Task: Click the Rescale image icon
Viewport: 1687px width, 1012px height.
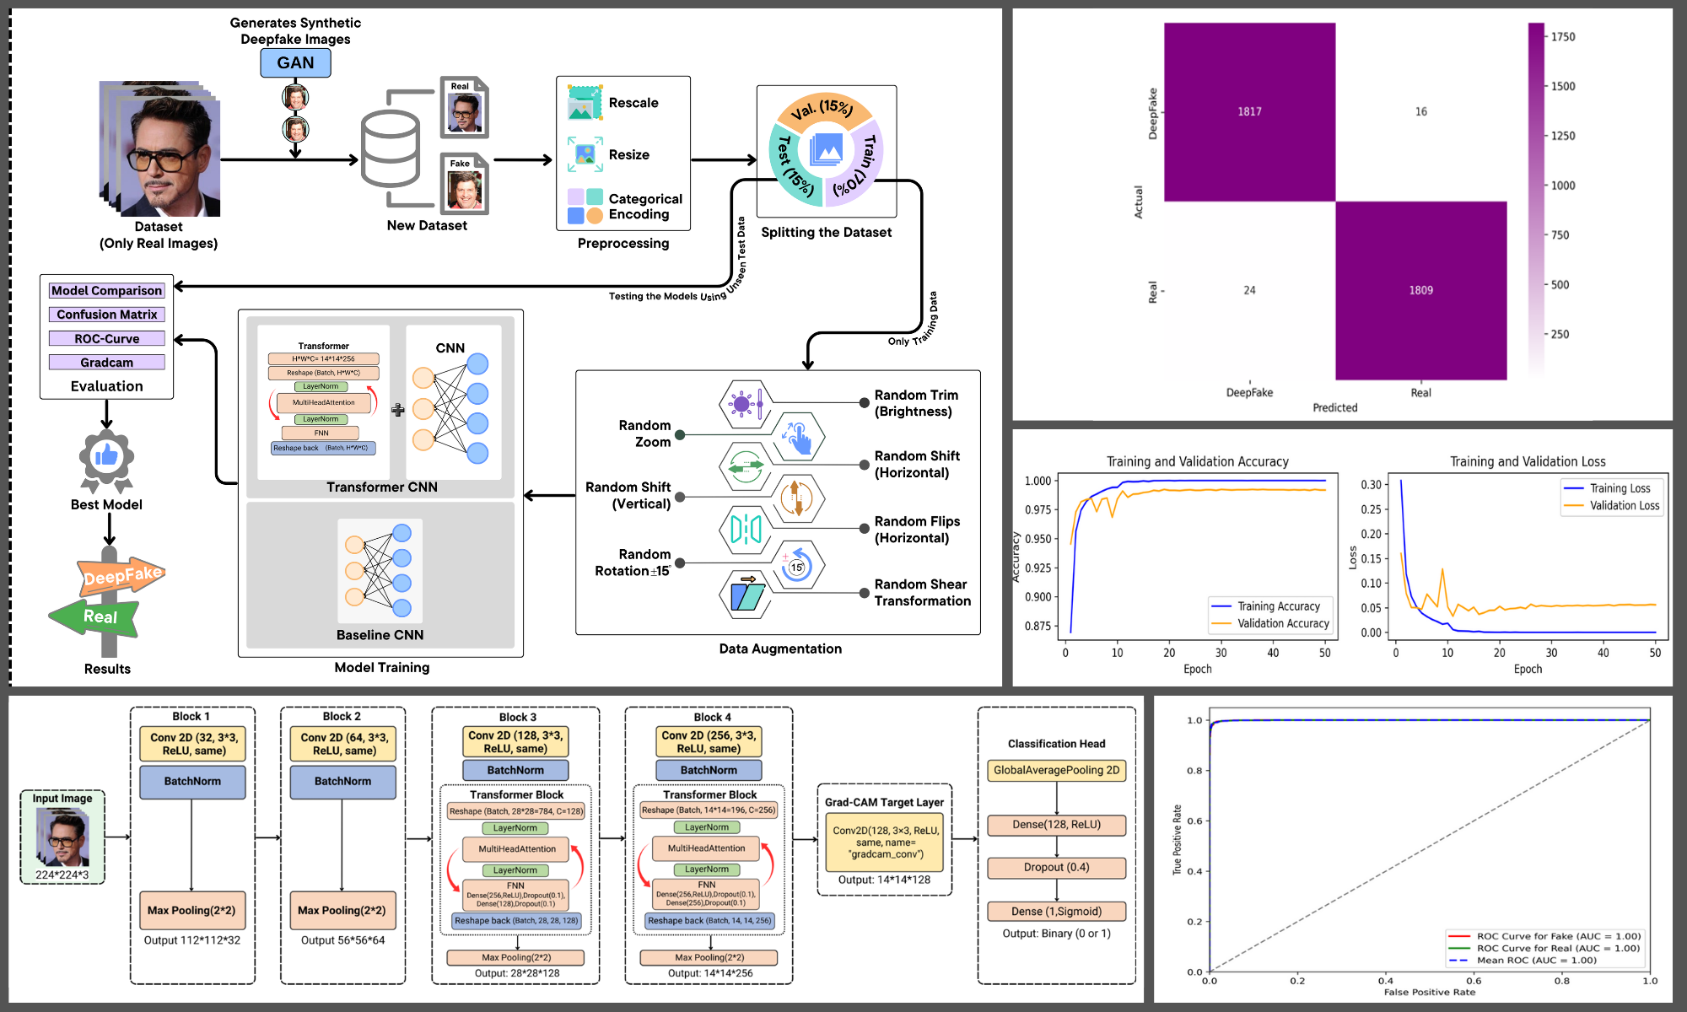Action: click(x=585, y=103)
